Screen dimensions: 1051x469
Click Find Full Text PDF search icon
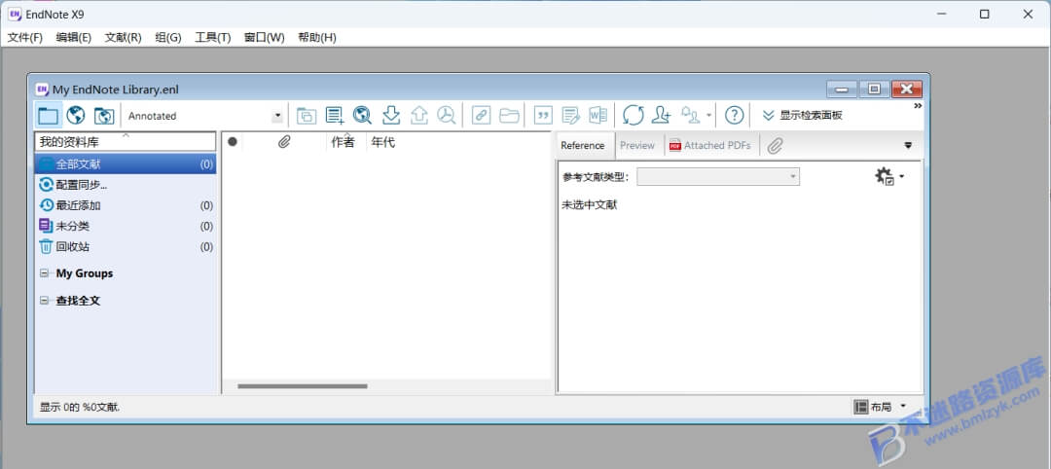pyautogui.click(x=447, y=115)
